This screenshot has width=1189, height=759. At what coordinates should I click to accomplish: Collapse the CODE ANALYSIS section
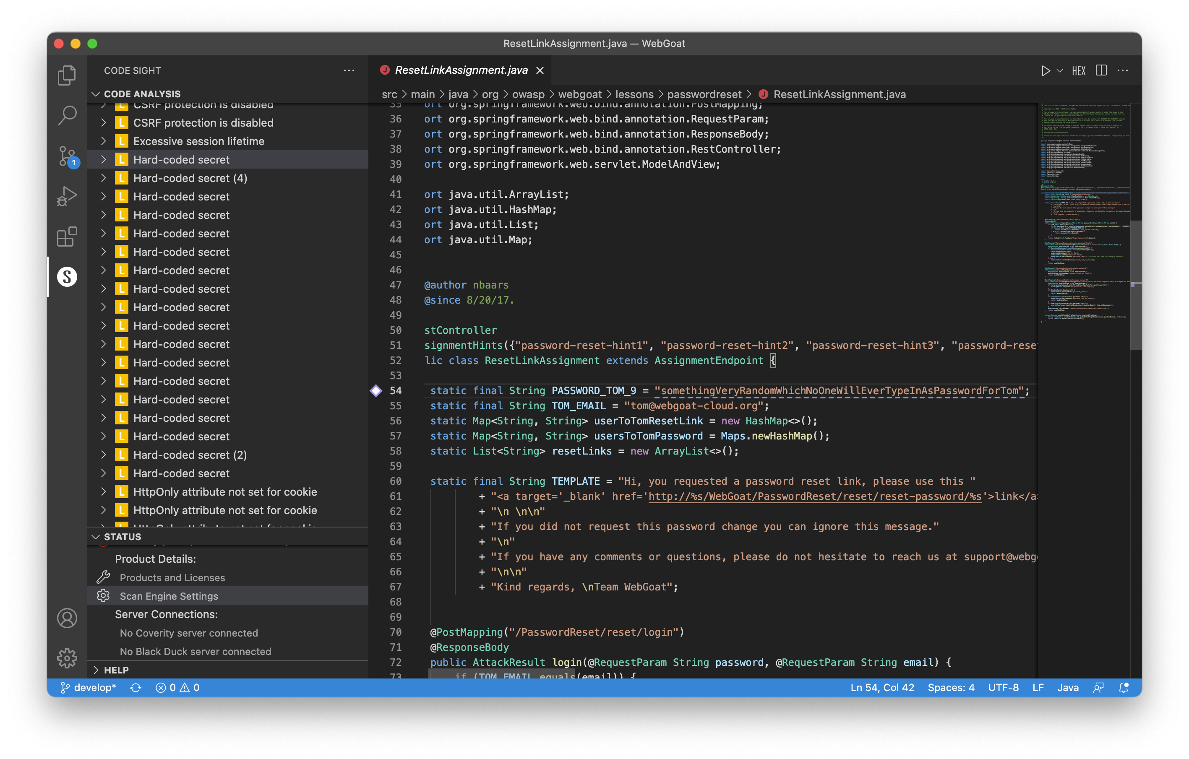tap(143, 94)
